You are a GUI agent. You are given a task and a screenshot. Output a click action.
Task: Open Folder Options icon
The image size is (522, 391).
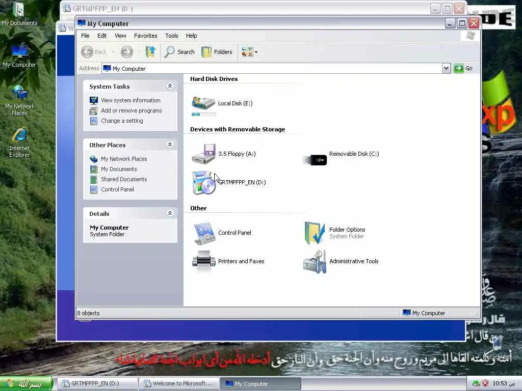pyautogui.click(x=315, y=233)
